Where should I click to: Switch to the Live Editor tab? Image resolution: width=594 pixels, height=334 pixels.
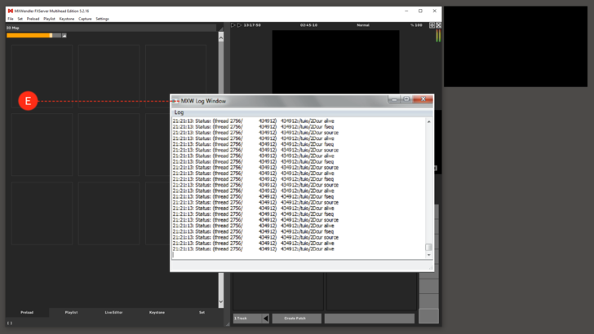pyautogui.click(x=113, y=313)
